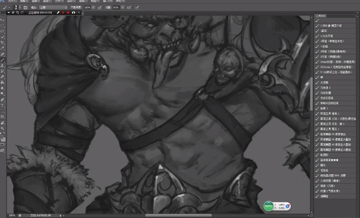Select the History Brush tool
Screen dimensions: 360x218
(x=2, y=71)
